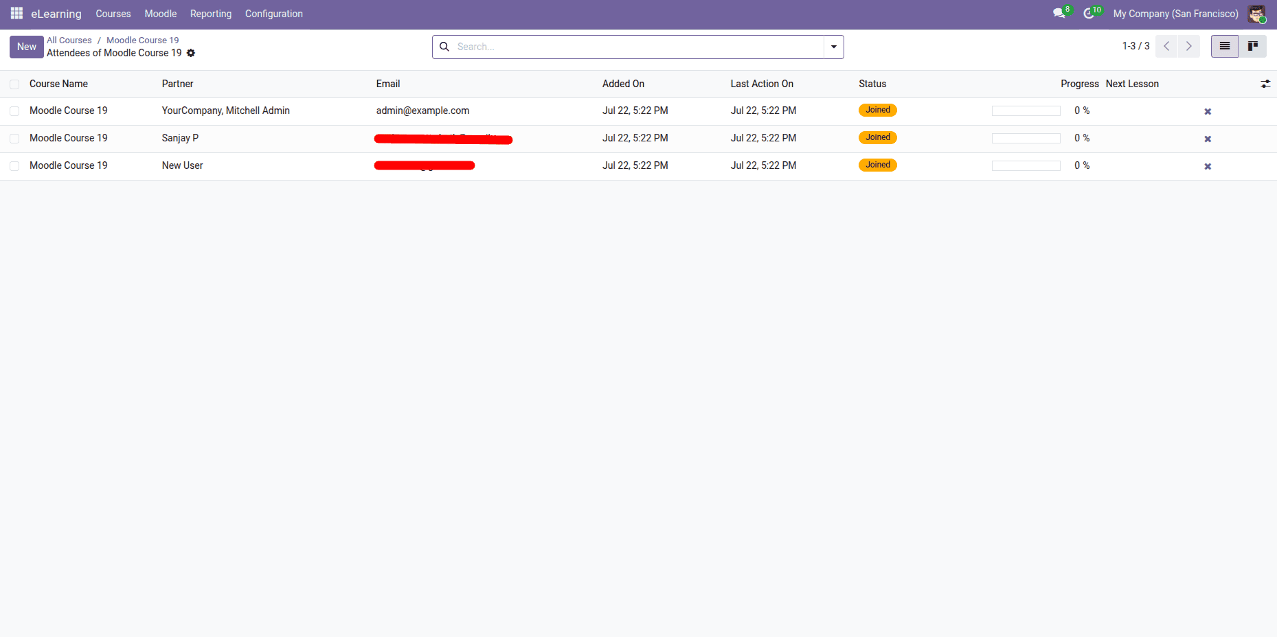Go to previous page of records

[x=1166, y=47]
